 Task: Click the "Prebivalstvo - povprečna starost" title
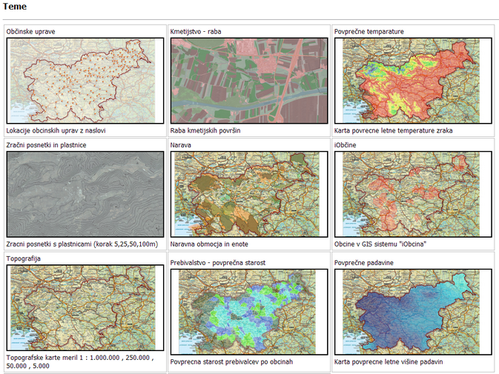pos(217,262)
